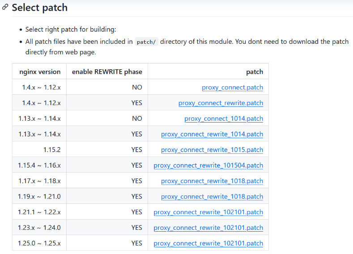Click the NO cell in the 1.13.x ~ 1.14.x row
353x254 pixels.
pyautogui.click(x=137, y=119)
